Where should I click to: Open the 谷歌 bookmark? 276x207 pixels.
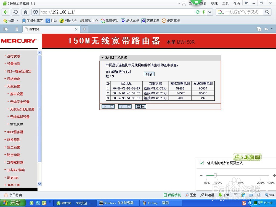tap(51, 21)
